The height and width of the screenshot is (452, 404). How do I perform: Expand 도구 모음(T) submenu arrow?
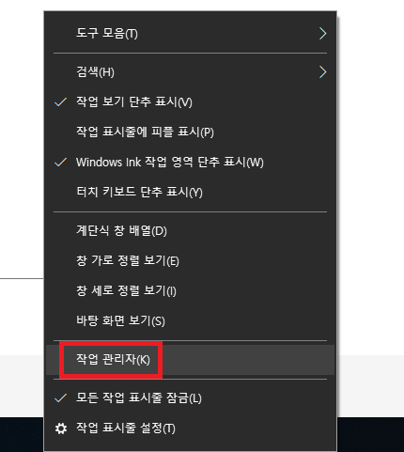point(322,33)
